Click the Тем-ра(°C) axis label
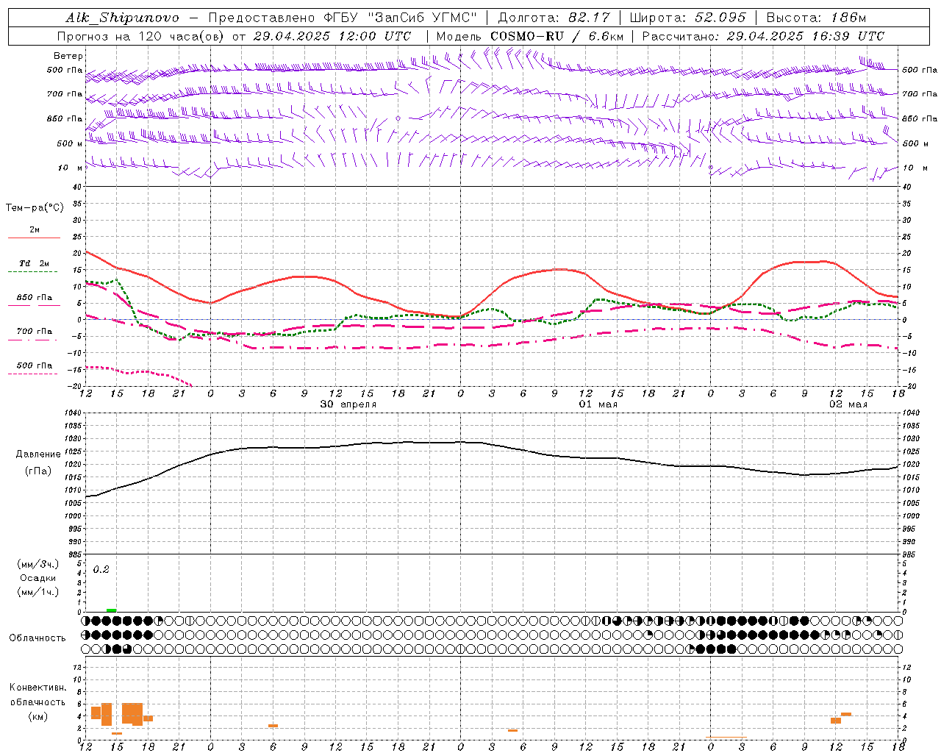 point(35,208)
